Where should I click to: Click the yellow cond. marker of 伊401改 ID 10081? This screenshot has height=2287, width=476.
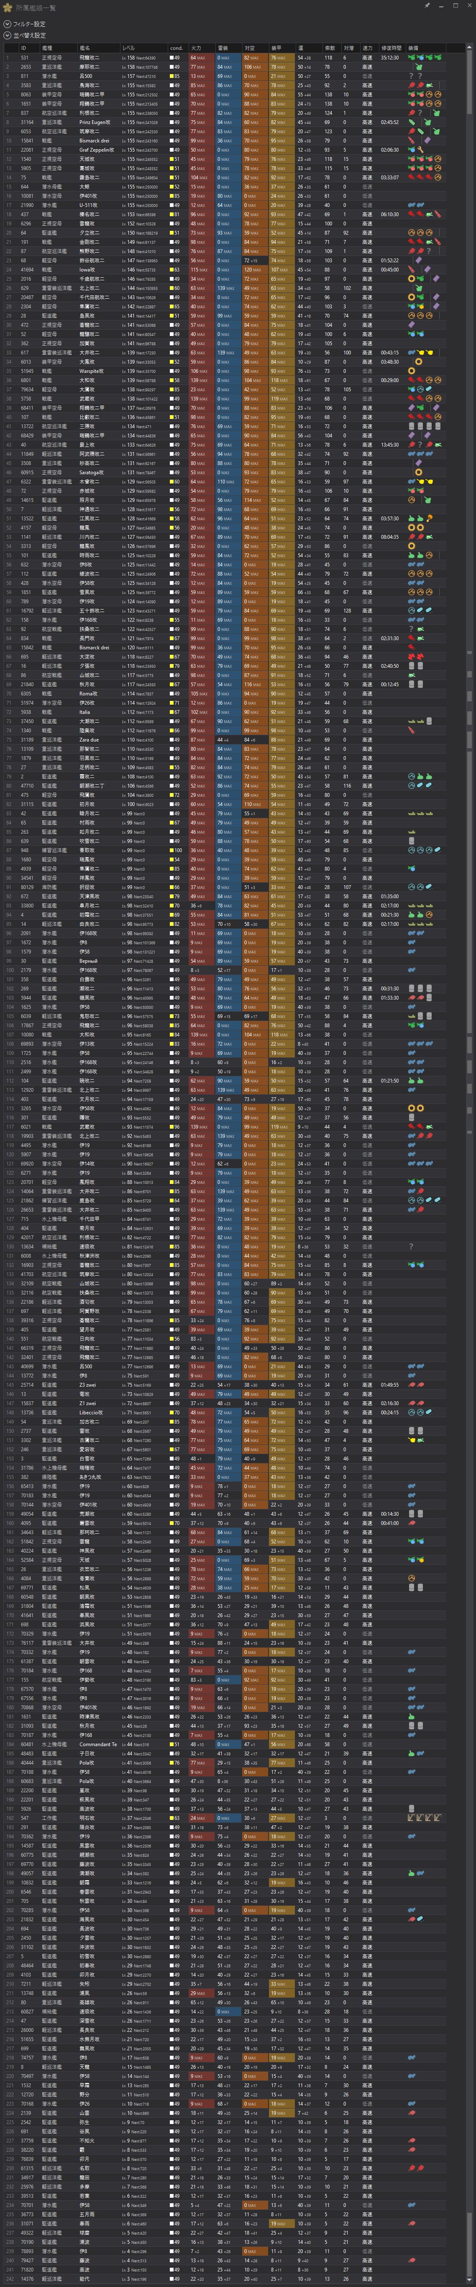pyautogui.click(x=172, y=195)
